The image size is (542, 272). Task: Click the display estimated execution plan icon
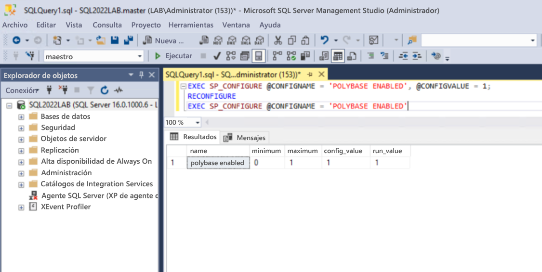point(231,56)
